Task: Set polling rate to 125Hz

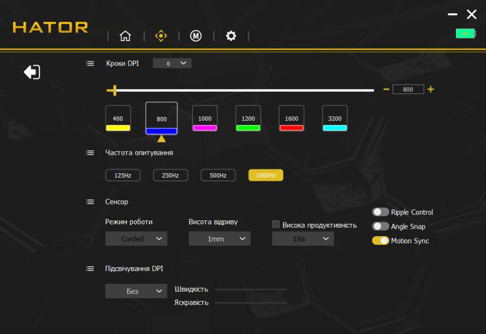Action: tap(123, 175)
